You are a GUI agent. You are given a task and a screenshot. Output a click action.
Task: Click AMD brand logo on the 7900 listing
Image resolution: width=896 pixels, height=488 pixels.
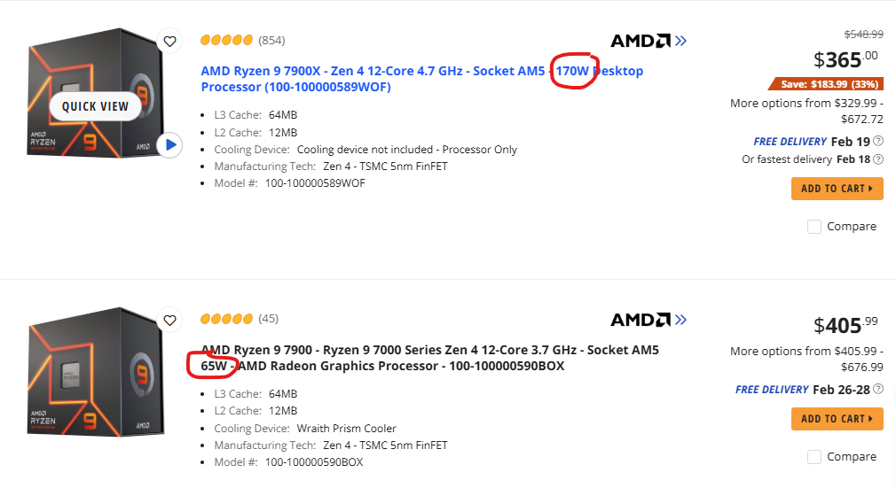[x=648, y=320]
